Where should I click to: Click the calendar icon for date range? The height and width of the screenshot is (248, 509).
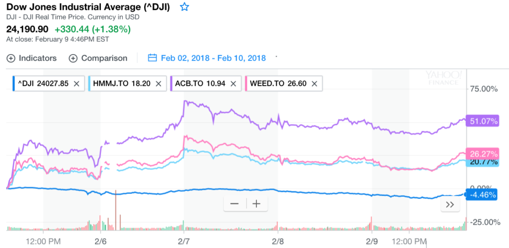(153, 58)
